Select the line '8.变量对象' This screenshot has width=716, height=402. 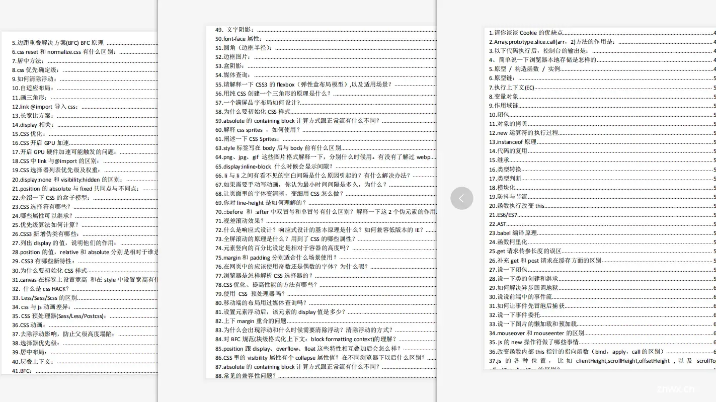(x=602, y=97)
